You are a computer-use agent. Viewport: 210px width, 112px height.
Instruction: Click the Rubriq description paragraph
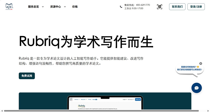(81, 61)
